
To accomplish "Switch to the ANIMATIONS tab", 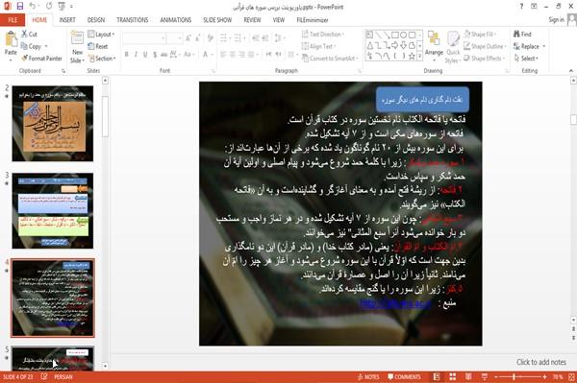I will [x=176, y=20].
